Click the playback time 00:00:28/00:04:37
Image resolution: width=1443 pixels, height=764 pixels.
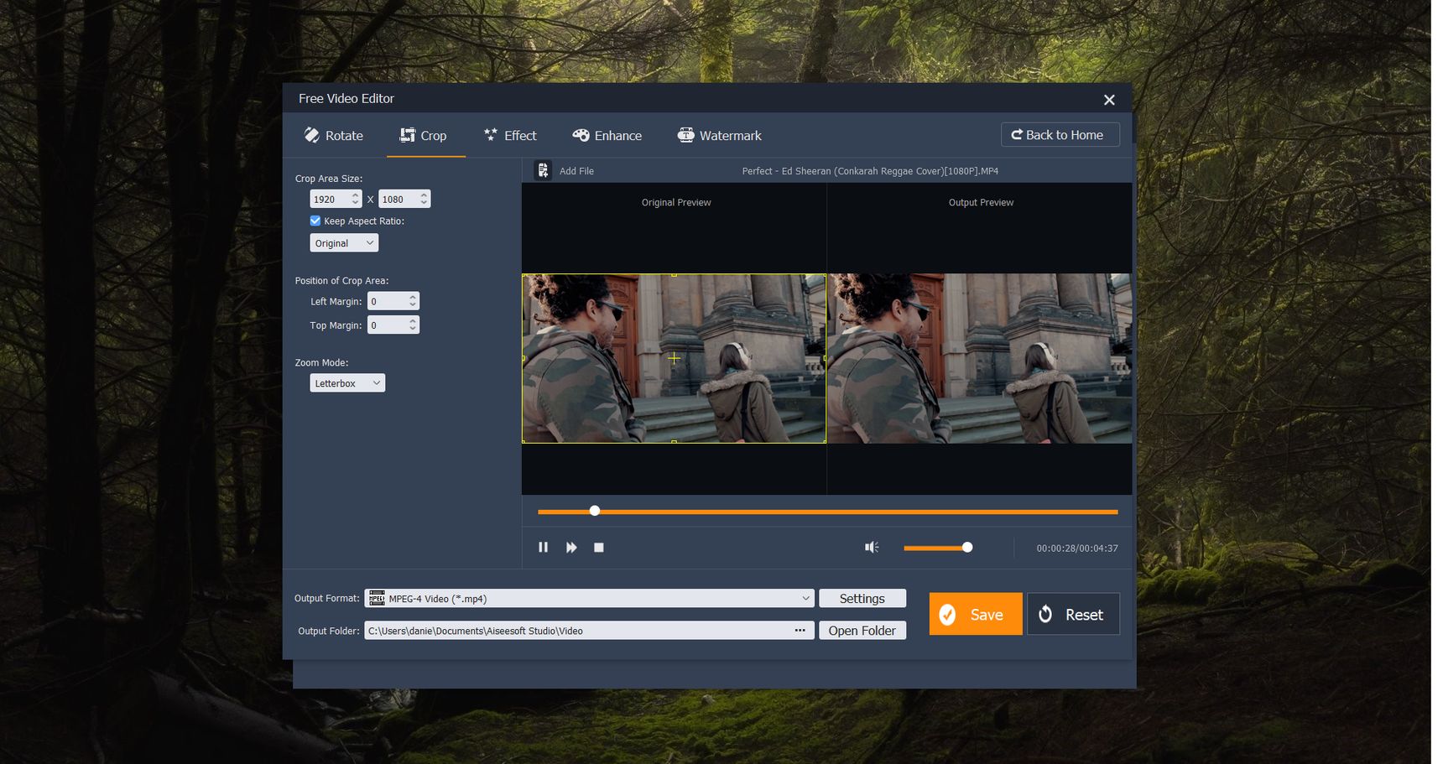[x=1077, y=548]
